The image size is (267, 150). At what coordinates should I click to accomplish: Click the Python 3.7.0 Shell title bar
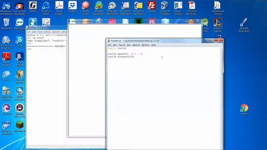(46, 27)
